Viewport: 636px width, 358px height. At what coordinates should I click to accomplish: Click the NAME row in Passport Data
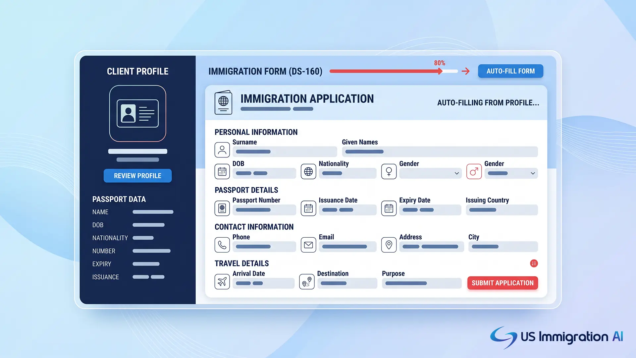[133, 212]
